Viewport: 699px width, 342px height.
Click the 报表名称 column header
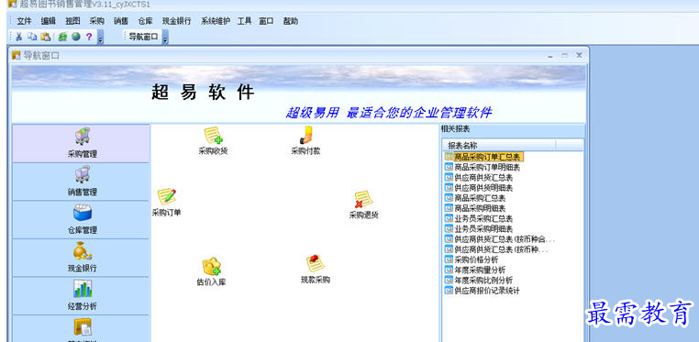(499, 145)
